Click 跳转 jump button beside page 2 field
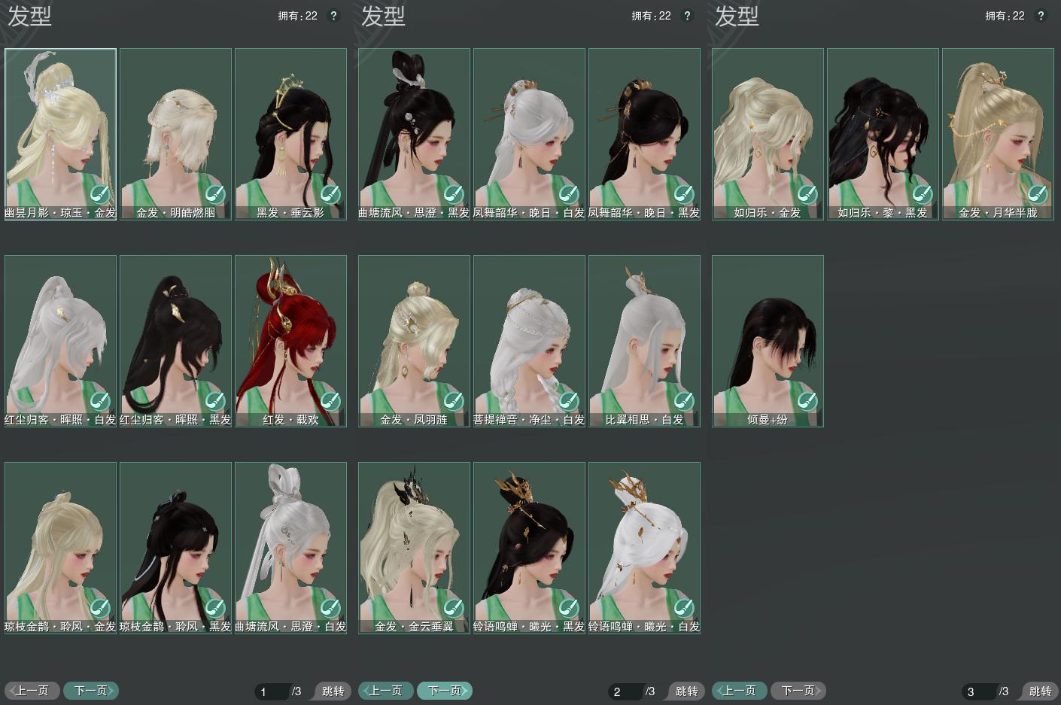Viewport: 1061px width, 705px height. (x=686, y=691)
